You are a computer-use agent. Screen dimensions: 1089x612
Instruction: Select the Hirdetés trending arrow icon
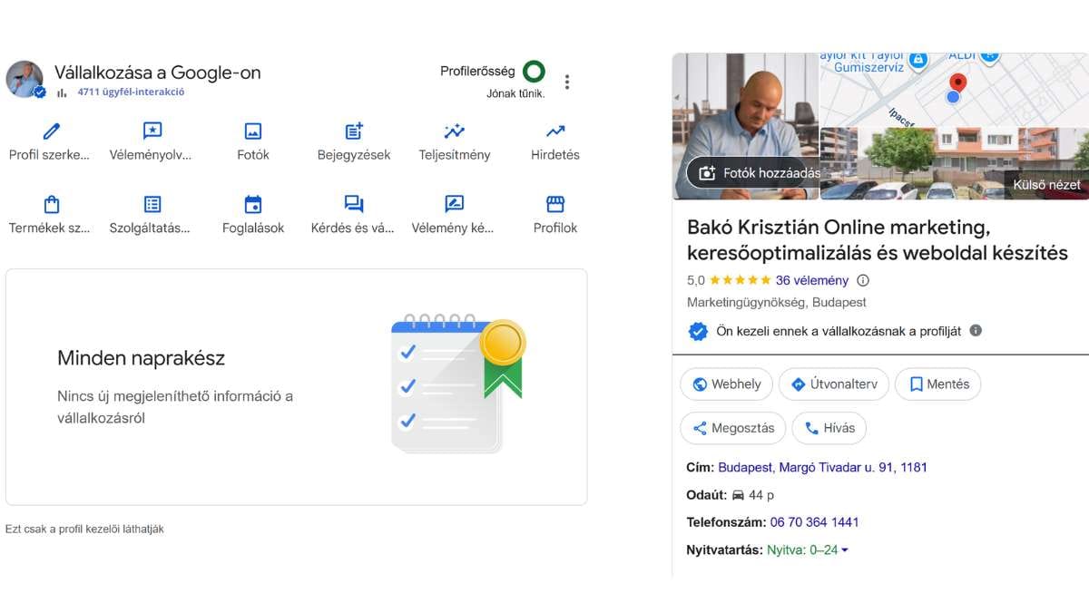click(555, 132)
